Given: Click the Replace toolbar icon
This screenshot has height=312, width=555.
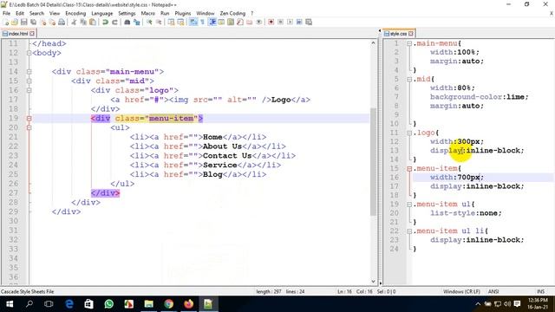Looking at the screenshot, I should pos(137,22).
